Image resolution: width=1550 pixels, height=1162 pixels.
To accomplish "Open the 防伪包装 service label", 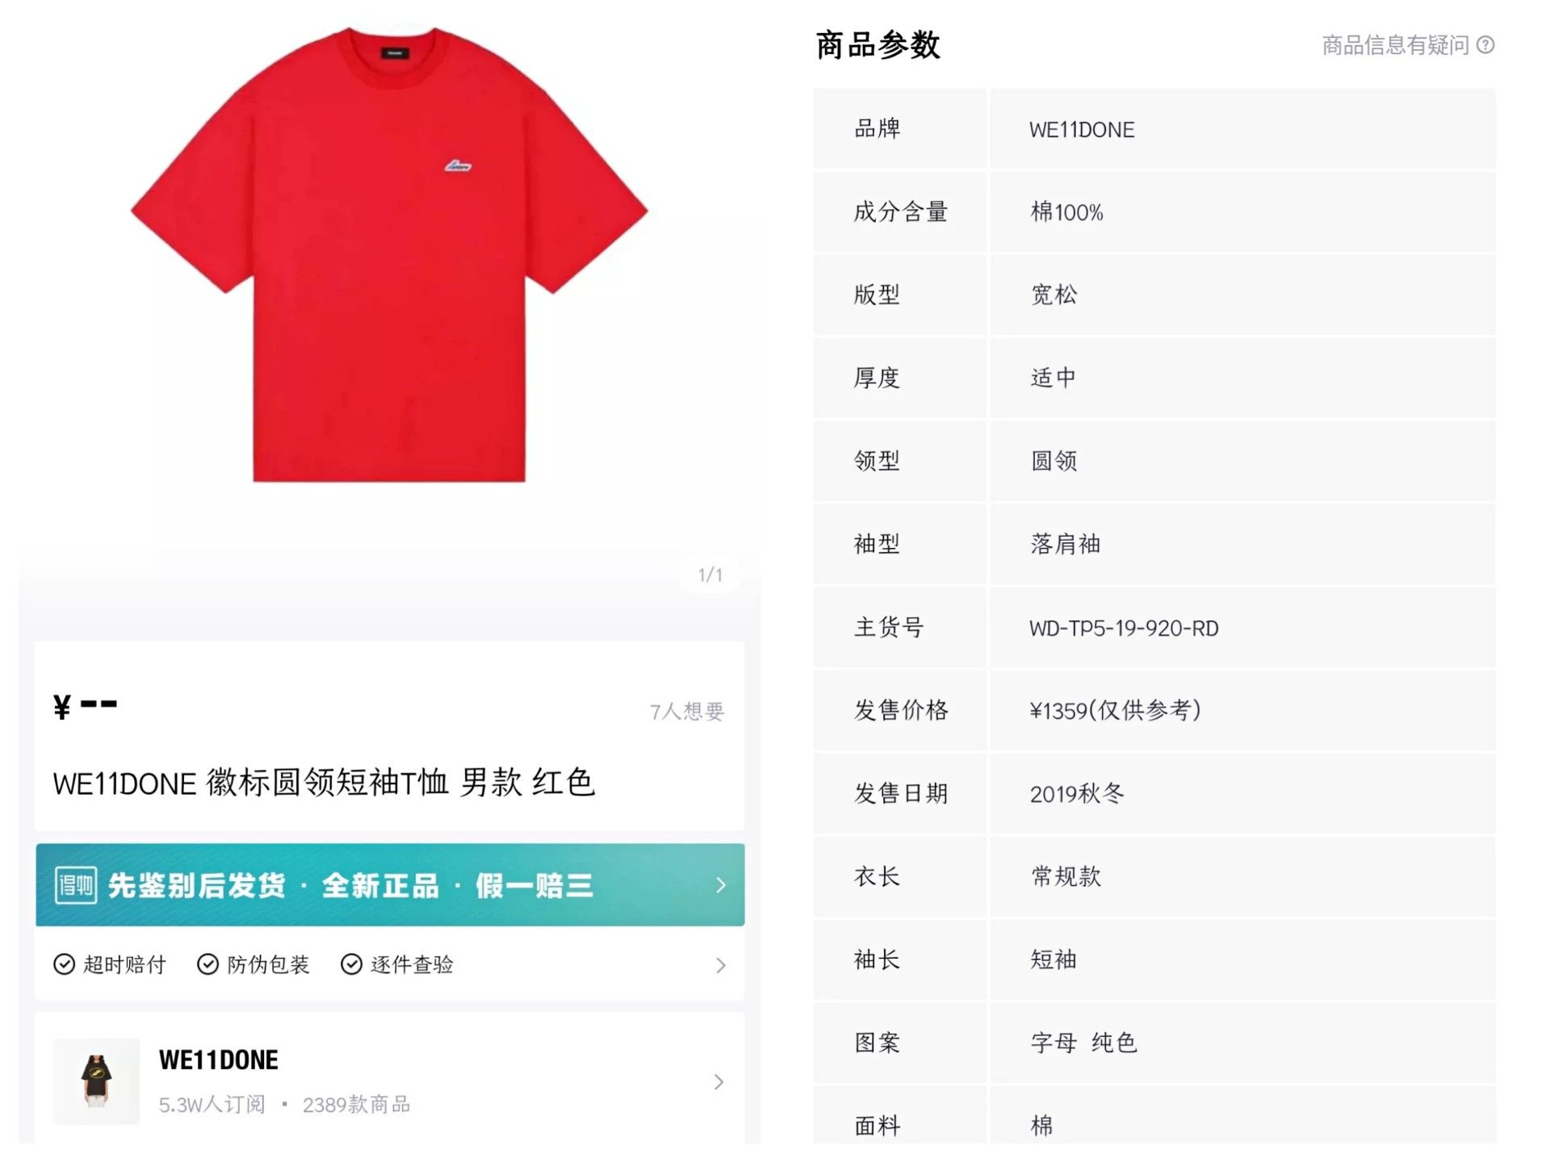I will click(268, 964).
